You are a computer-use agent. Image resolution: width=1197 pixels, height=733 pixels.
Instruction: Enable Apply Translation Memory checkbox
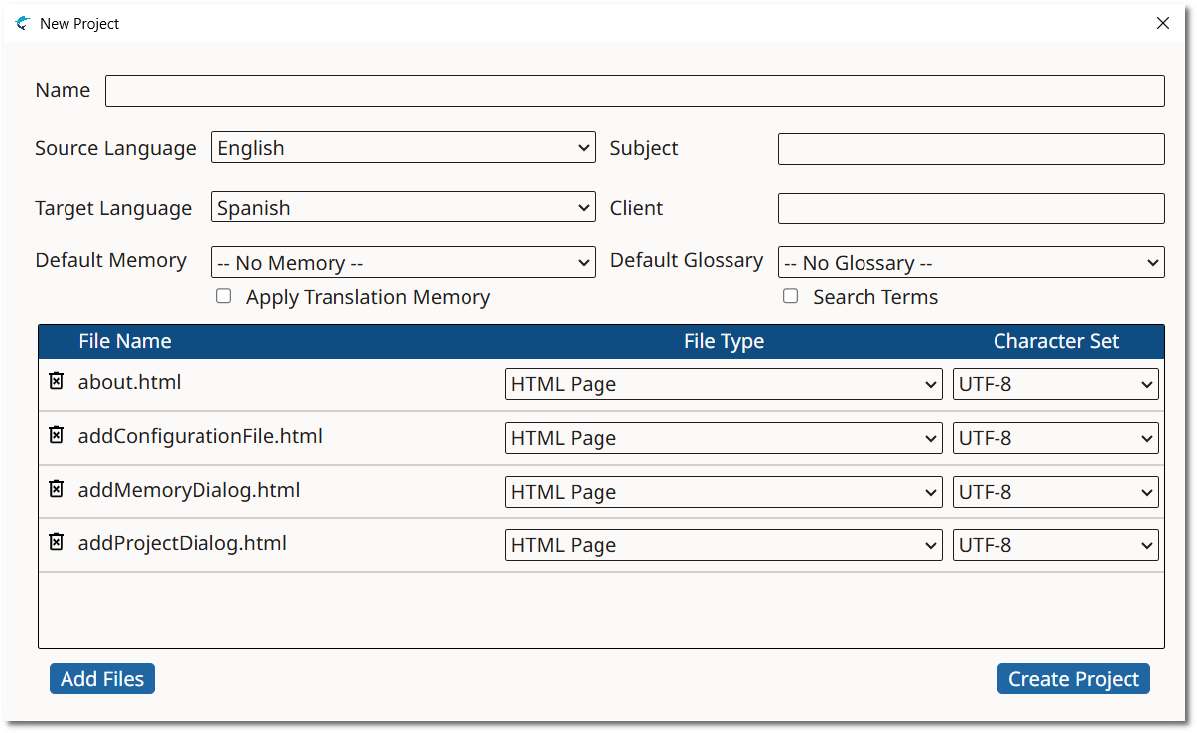click(x=224, y=296)
